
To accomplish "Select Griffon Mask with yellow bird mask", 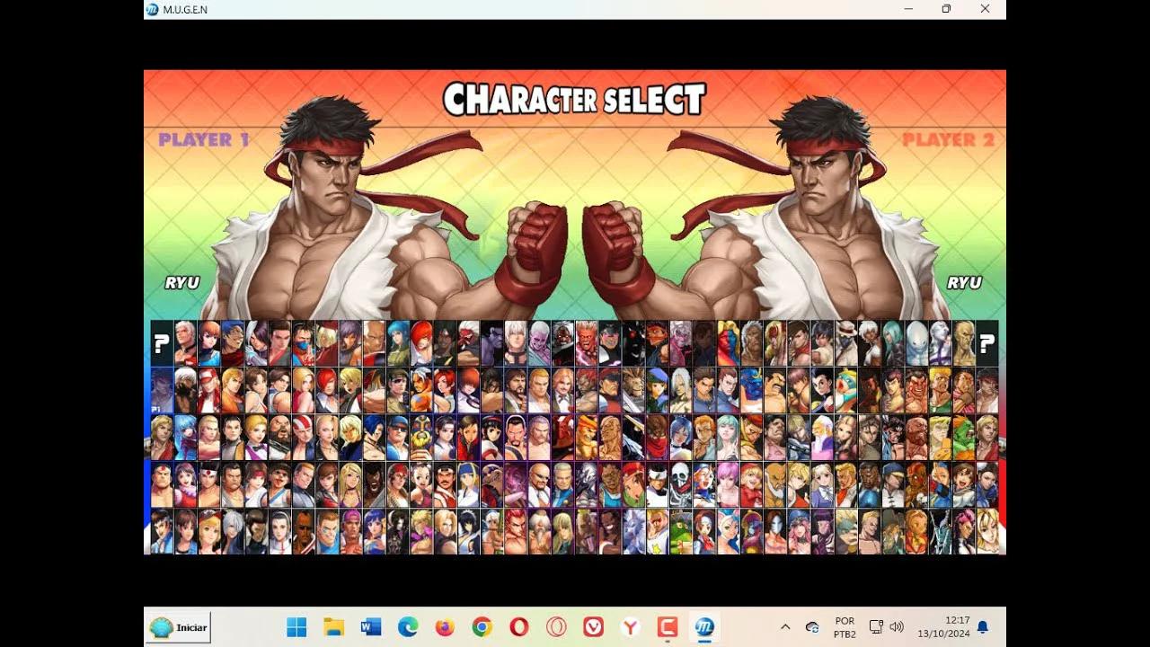I will pos(421,436).
